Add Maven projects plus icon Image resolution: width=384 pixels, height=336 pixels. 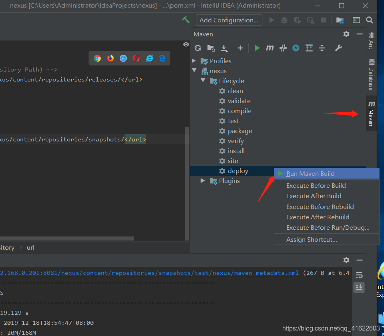240,48
